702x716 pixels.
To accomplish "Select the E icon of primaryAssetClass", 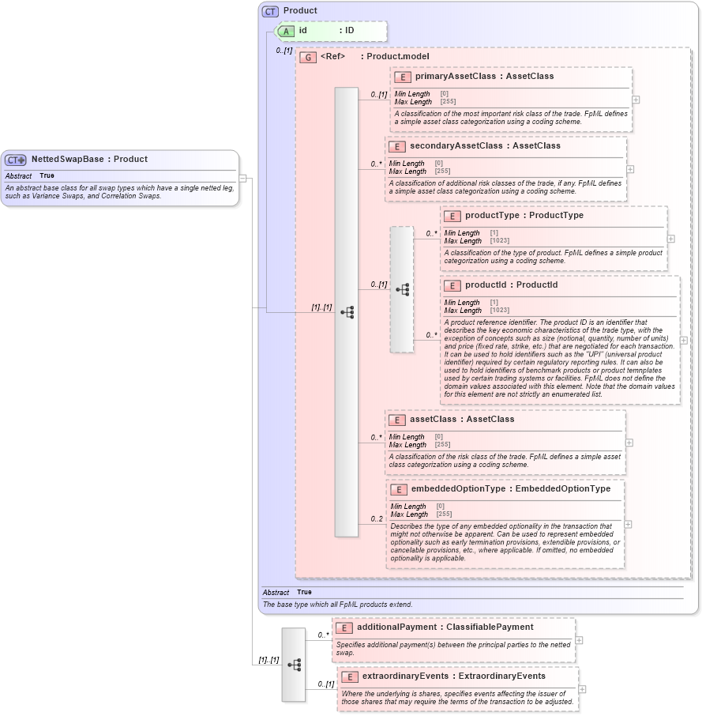I will (404, 77).
